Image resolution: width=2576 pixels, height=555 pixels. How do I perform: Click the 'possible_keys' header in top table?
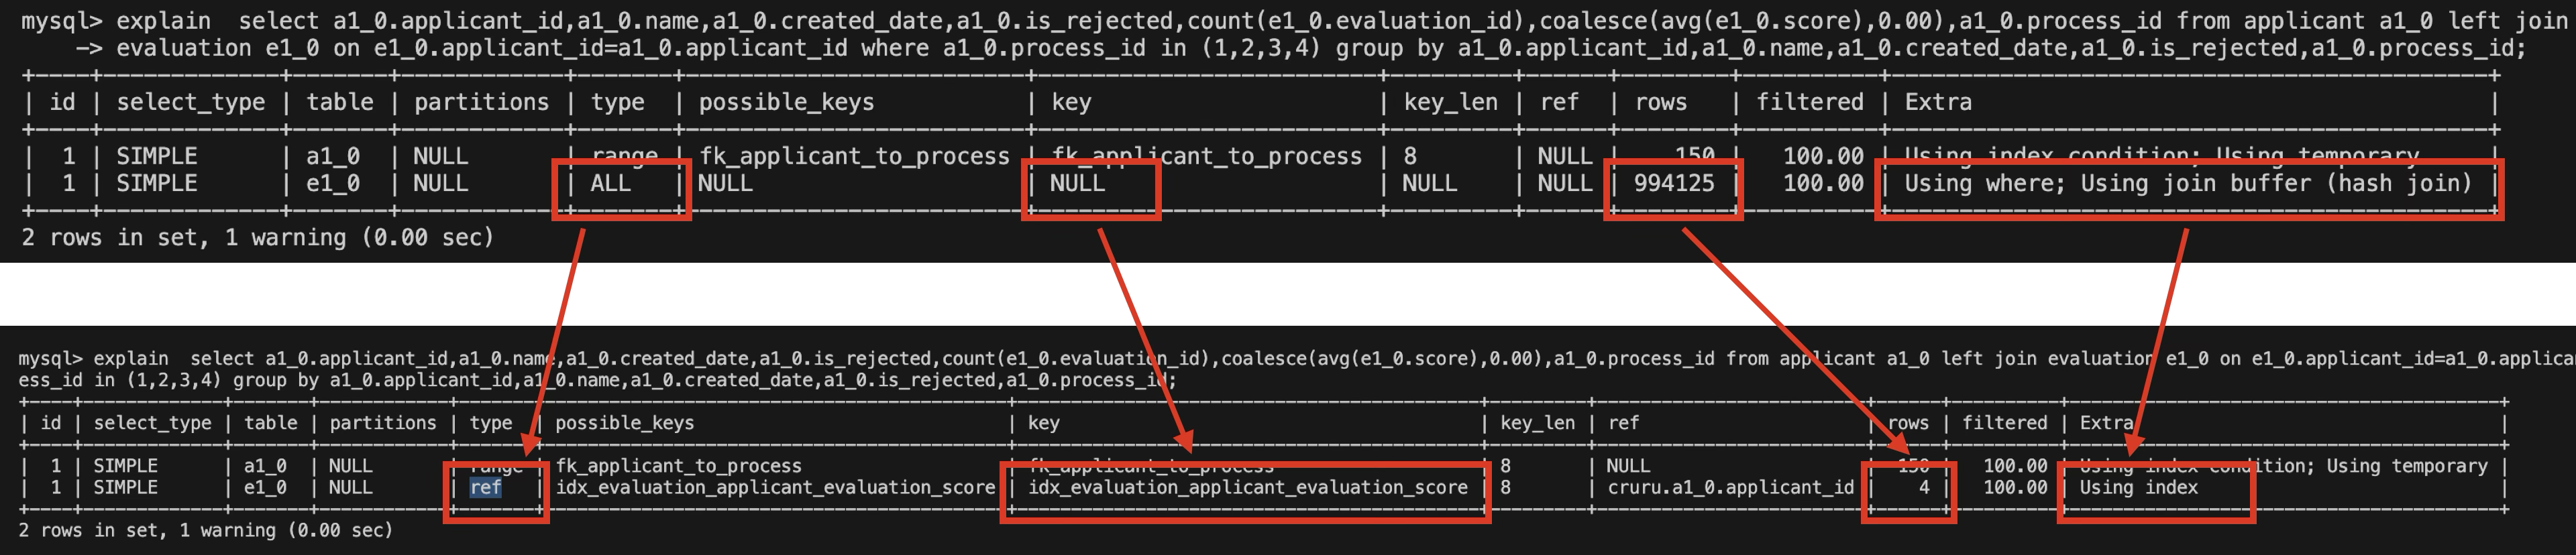[x=786, y=102]
